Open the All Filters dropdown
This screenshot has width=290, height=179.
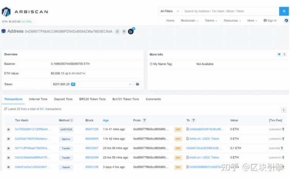tap(169, 12)
